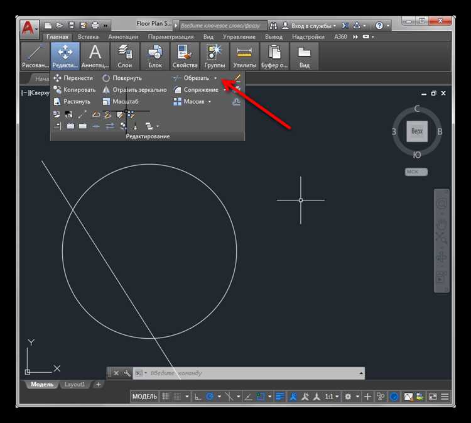Toggle ortho mode in the status bar
Viewport: 471px width, 423px height.
coord(197,397)
